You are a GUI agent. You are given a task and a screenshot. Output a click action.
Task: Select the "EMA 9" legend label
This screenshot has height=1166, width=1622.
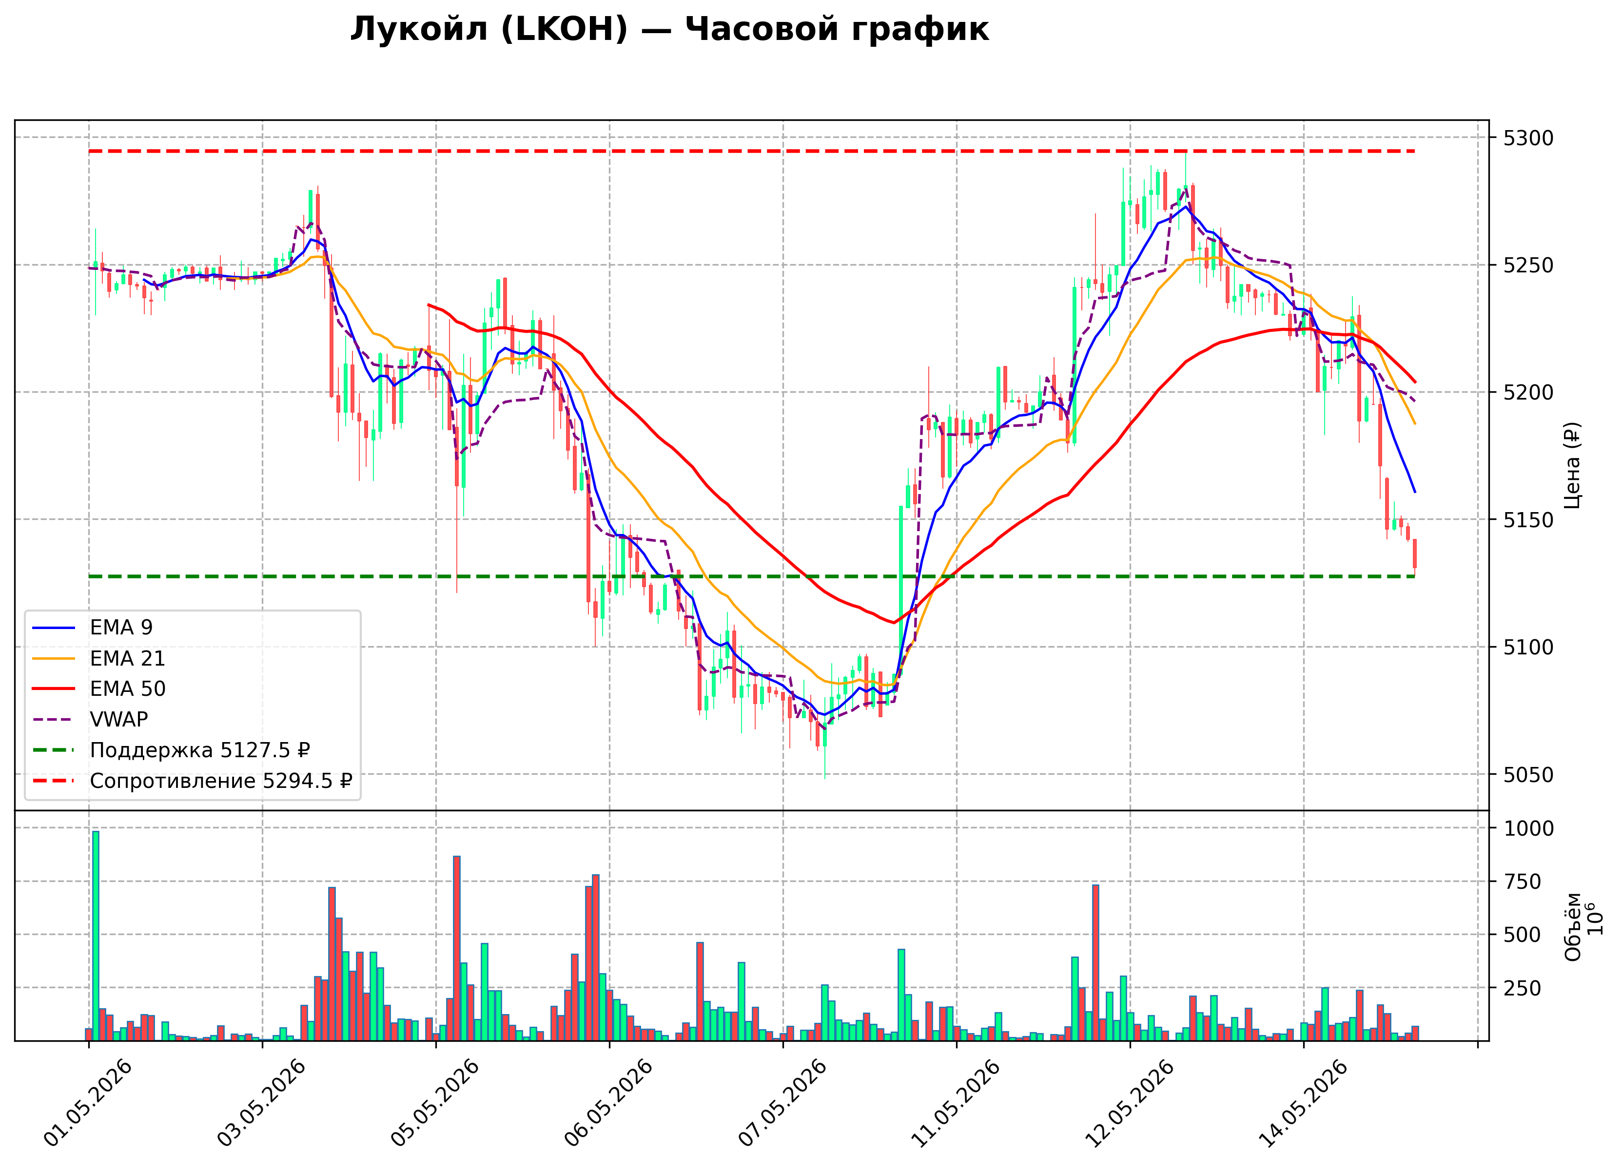[x=121, y=628]
